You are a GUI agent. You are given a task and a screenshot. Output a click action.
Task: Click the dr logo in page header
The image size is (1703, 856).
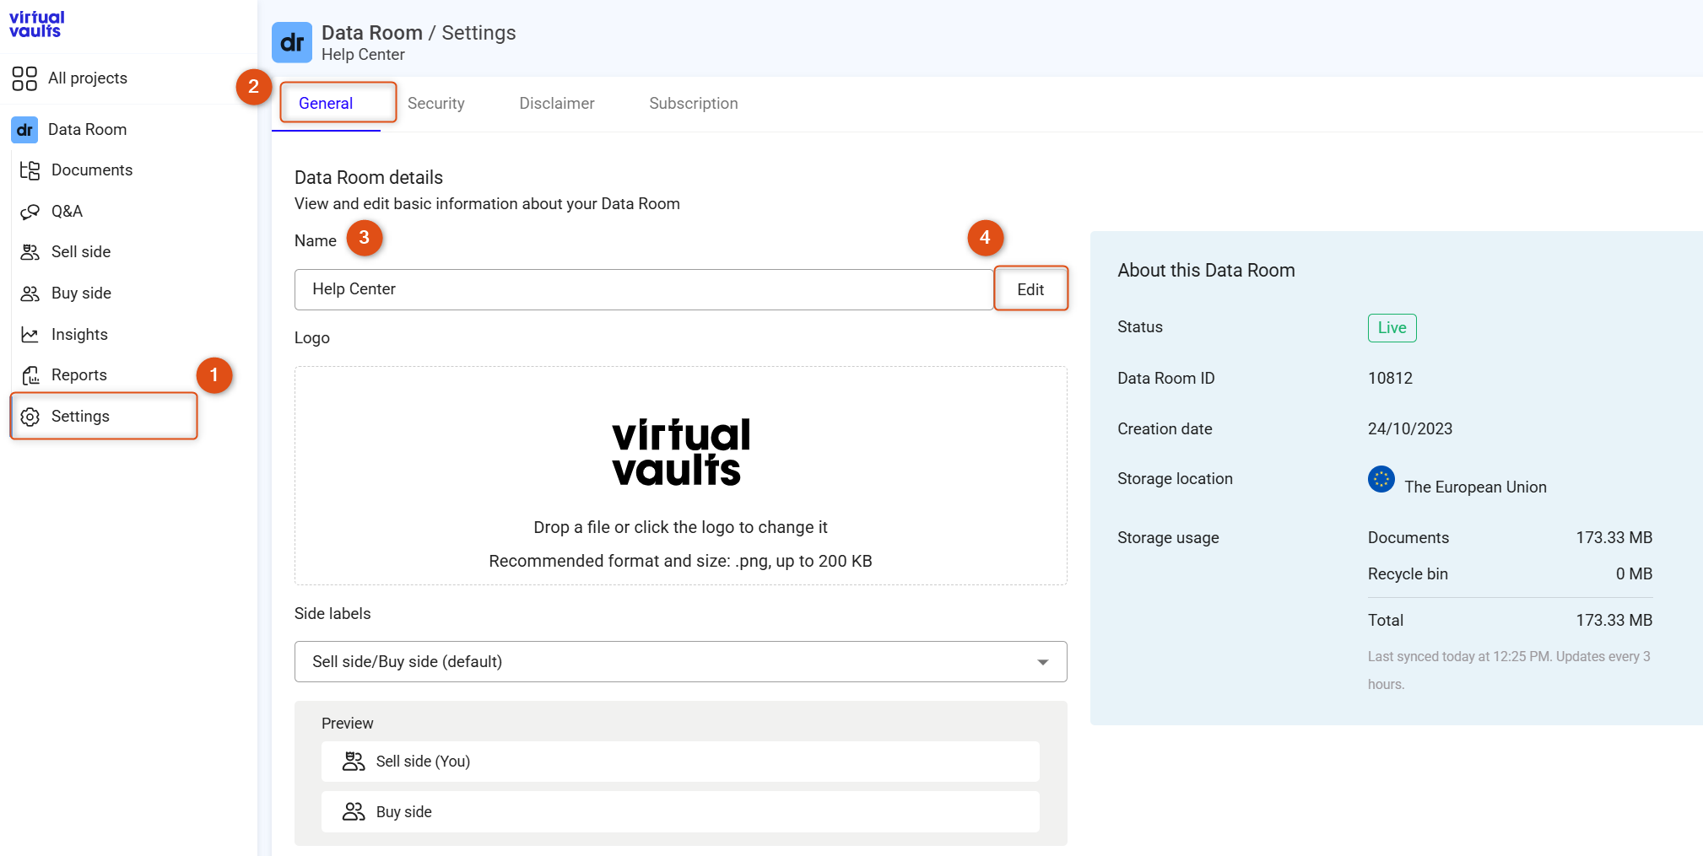292,42
